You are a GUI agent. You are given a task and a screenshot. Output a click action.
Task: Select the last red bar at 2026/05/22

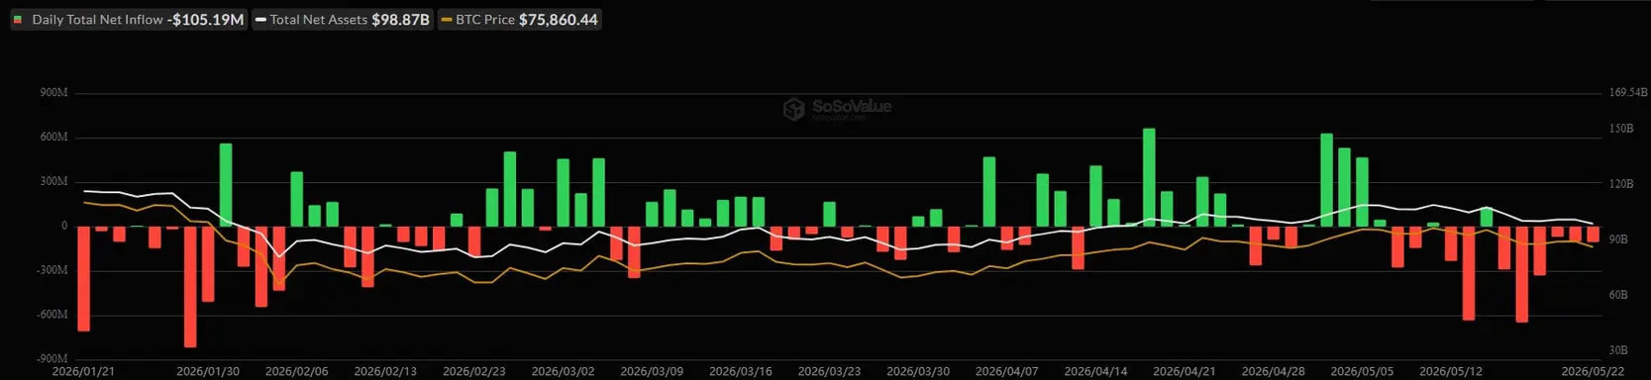[1593, 235]
